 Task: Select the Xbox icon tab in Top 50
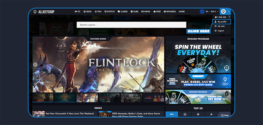click(198, 114)
